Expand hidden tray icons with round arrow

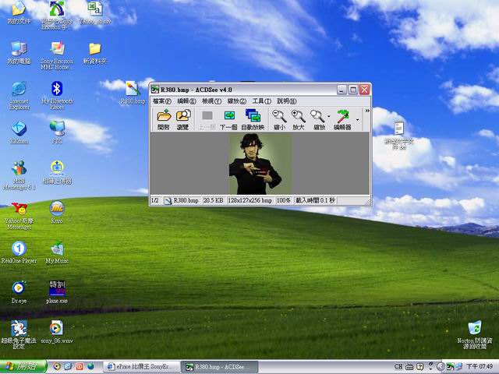click(441, 367)
